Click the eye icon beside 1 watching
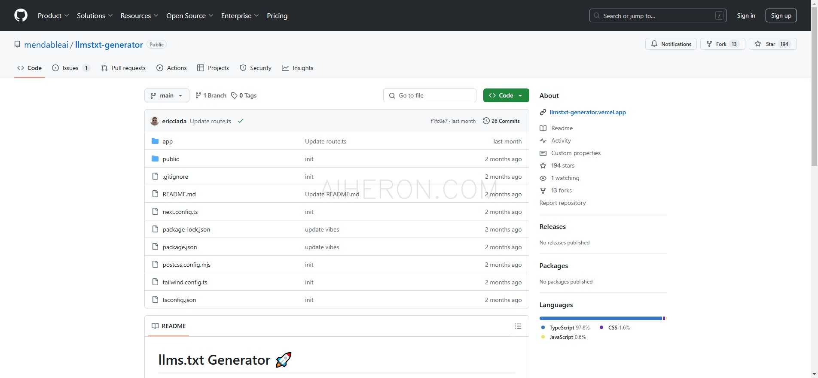Screen dimensions: 818x378 543,178
